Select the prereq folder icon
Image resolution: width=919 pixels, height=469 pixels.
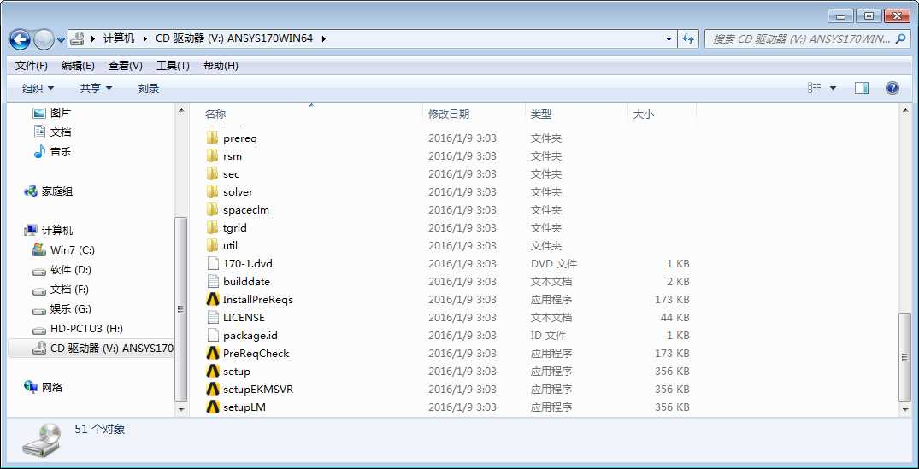click(x=212, y=138)
